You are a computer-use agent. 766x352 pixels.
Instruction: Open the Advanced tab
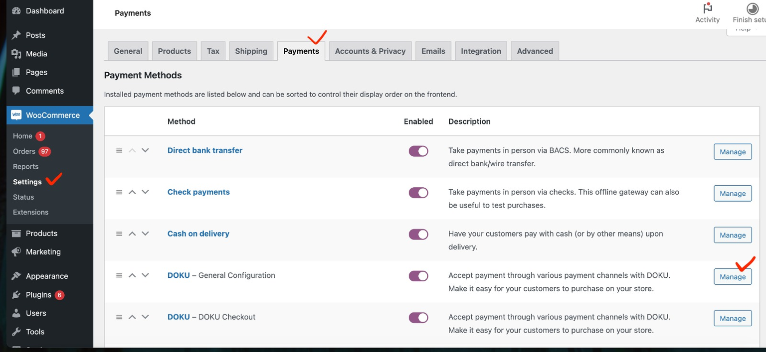coord(535,51)
